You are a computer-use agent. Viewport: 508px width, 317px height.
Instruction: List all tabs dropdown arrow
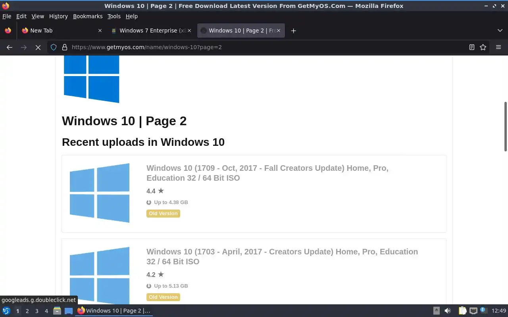click(500, 31)
